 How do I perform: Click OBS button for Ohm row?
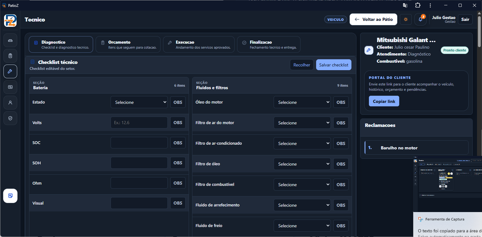[178, 183]
